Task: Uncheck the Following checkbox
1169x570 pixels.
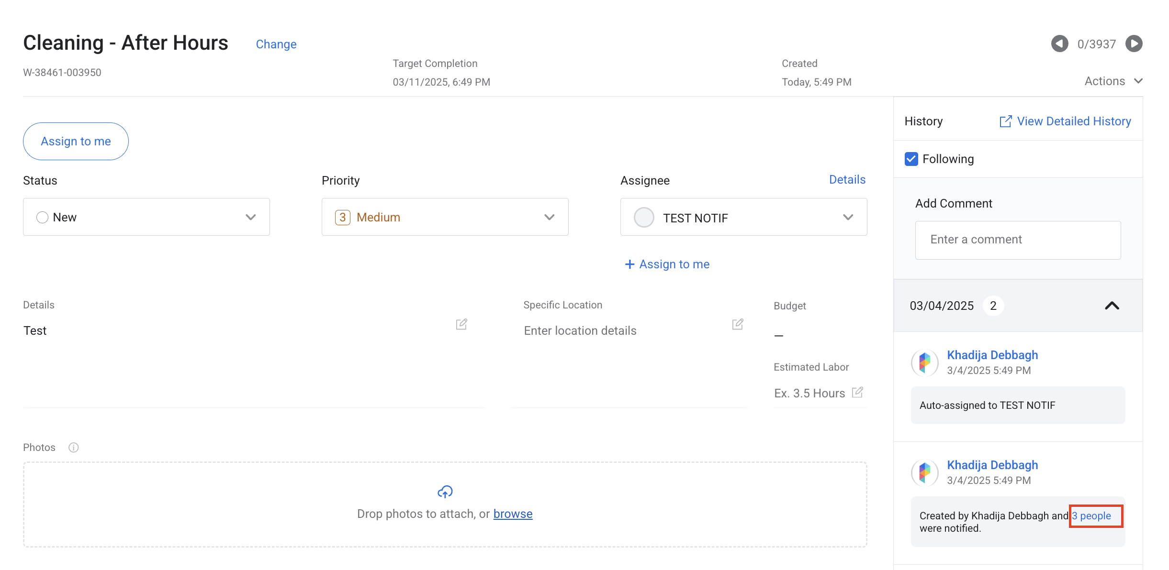Action: (911, 159)
